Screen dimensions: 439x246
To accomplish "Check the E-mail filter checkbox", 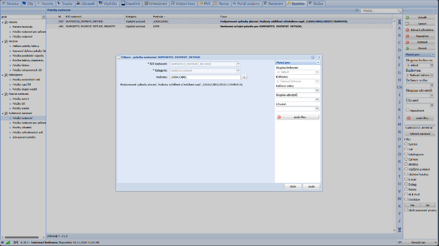I will click(x=406, y=179).
